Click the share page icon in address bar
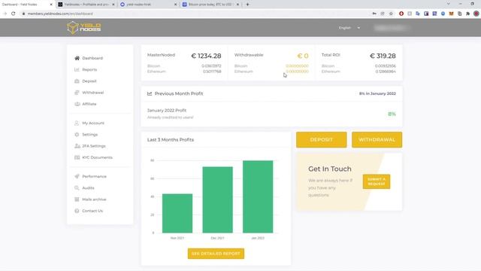 [383, 14]
